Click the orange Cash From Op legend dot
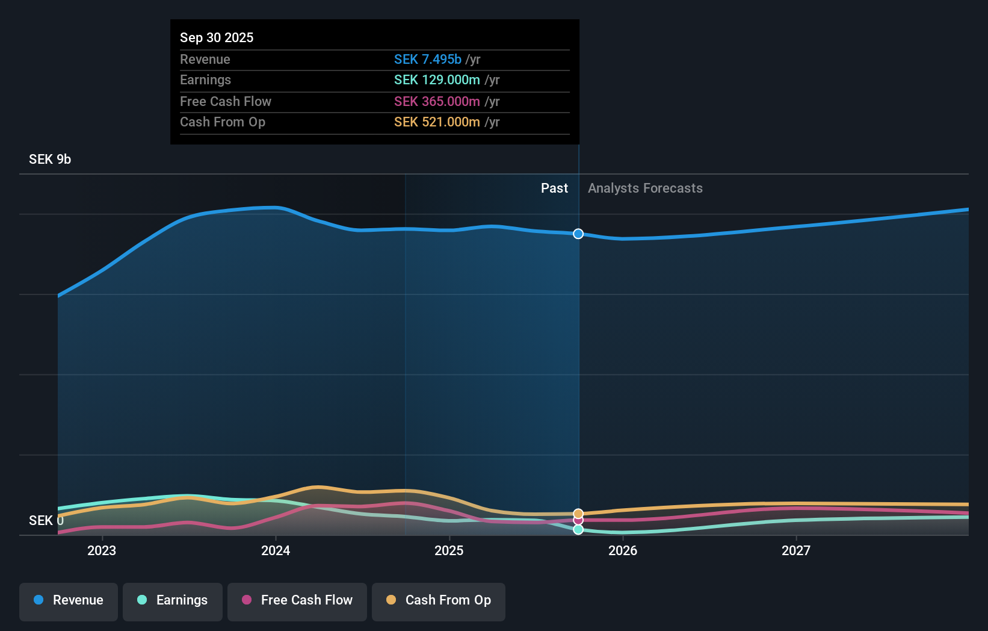This screenshot has width=988, height=631. (392, 601)
